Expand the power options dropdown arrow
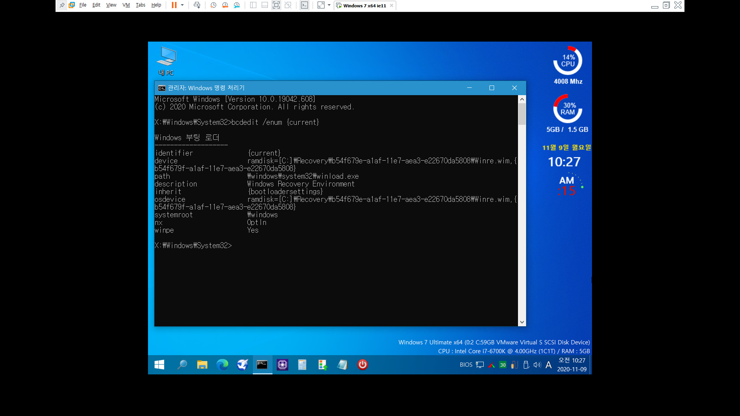This screenshot has height=416, width=740. (x=182, y=5)
